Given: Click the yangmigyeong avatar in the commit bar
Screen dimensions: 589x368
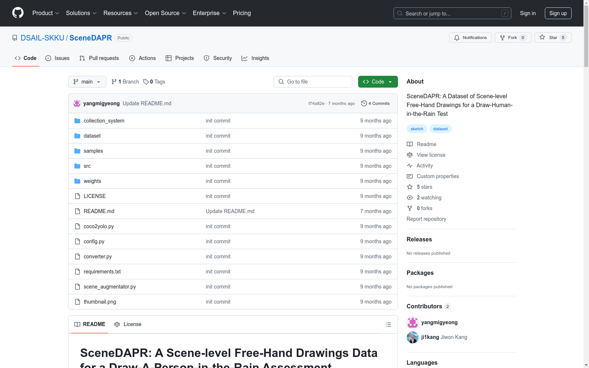Looking at the screenshot, I should coord(77,103).
